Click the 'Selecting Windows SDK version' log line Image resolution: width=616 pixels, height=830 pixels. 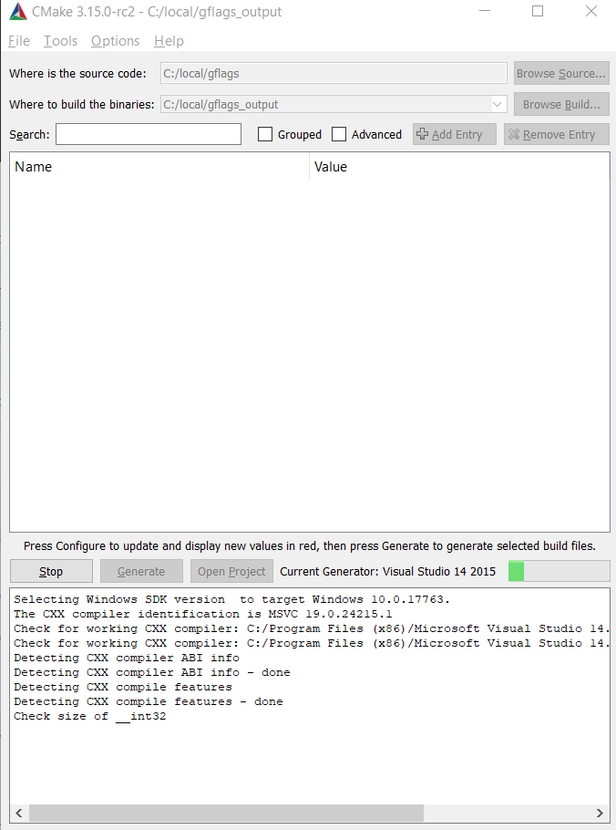tap(231, 600)
